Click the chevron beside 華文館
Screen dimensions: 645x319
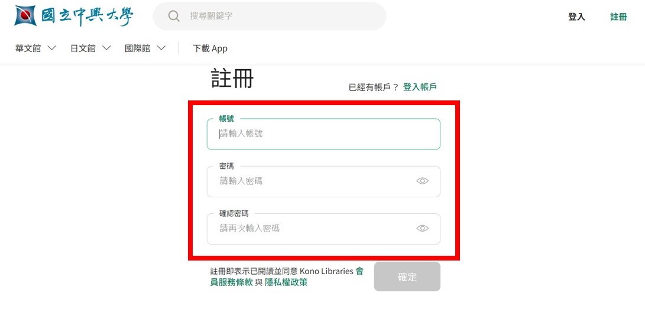click(51, 48)
